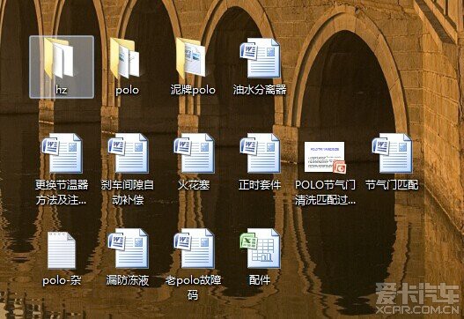
Task: Click the 配件 spreadsheet name text
Action: [260, 280]
